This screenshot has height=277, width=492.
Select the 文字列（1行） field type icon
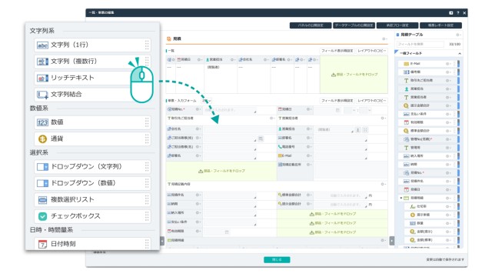pyautogui.click(x=42, y=45)
